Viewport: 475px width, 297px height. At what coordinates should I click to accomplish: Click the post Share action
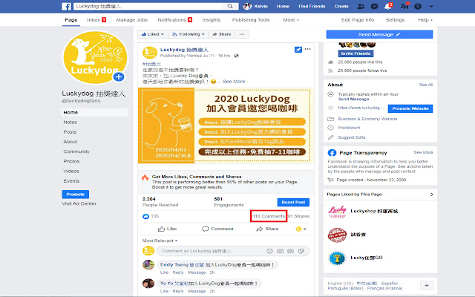267,229
